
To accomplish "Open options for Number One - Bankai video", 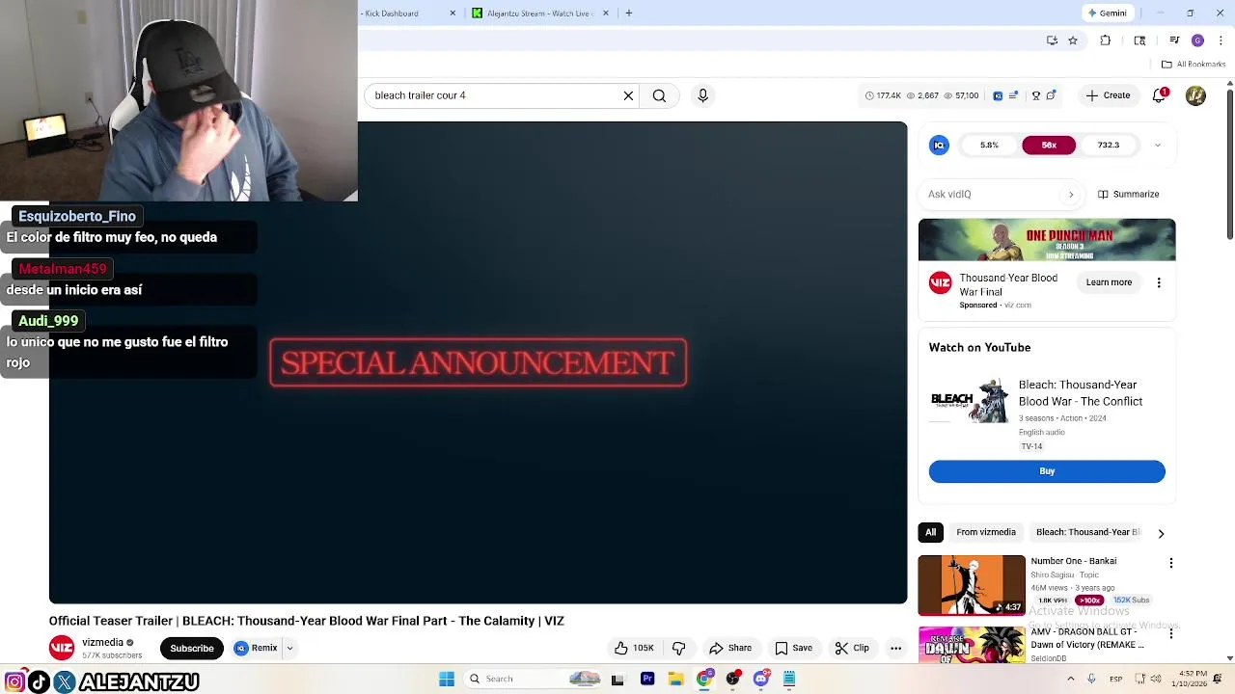I will (1171, 563).
